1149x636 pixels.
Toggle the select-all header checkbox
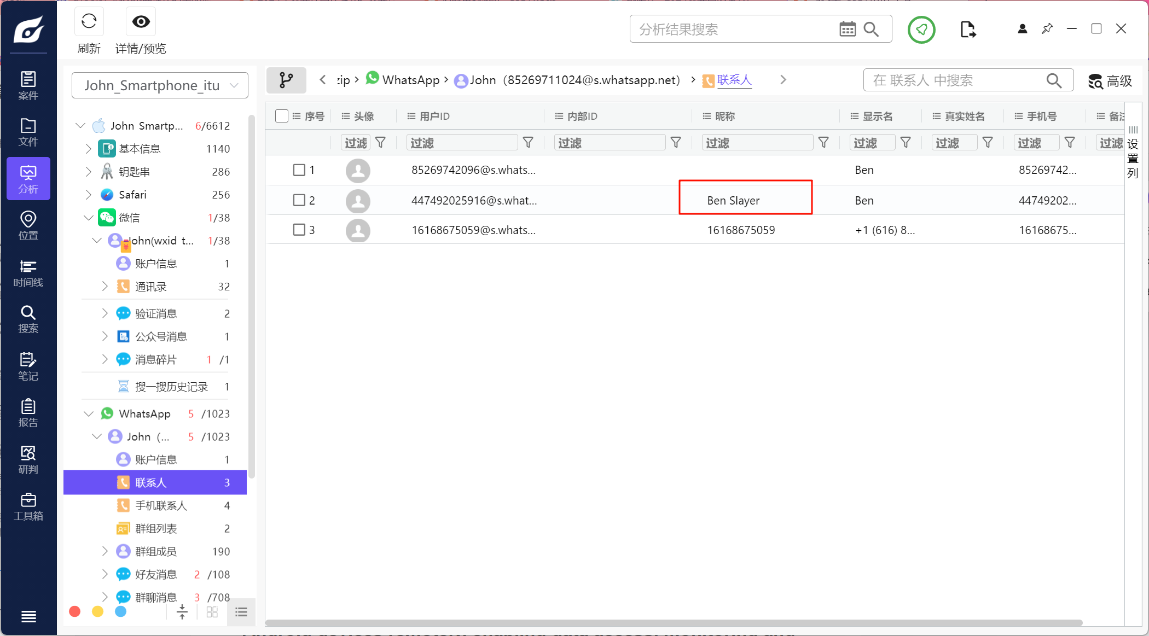click(x=282, y=116)
